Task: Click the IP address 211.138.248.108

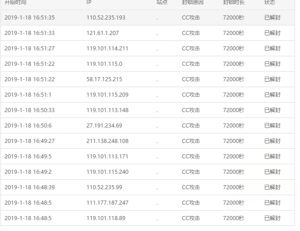Action: 107,141
